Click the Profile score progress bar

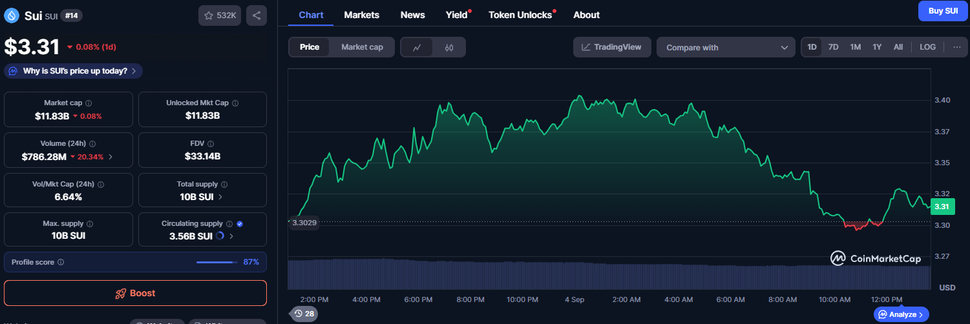pos(217,262)
